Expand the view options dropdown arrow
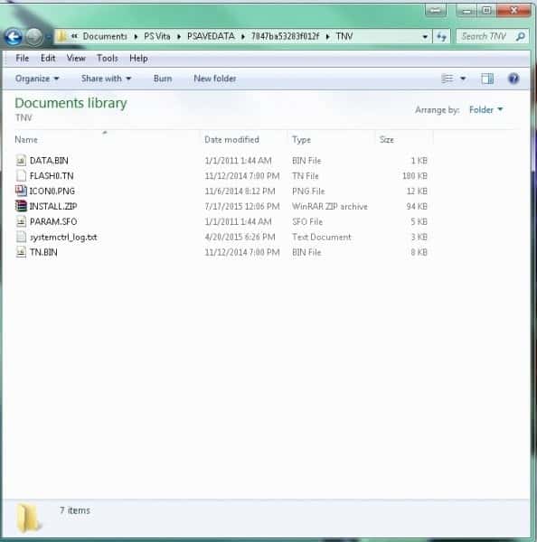This screenshot has height=542, width=537. [463, 79]
